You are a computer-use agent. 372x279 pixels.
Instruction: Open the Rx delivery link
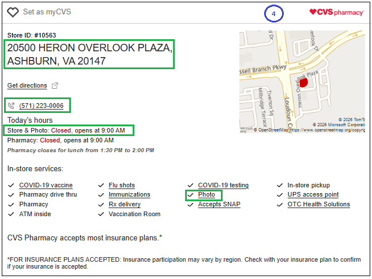click(x=125, y=204)
